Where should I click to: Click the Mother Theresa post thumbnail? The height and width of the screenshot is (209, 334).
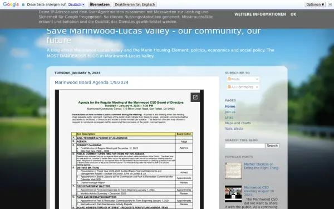[233, 171]
